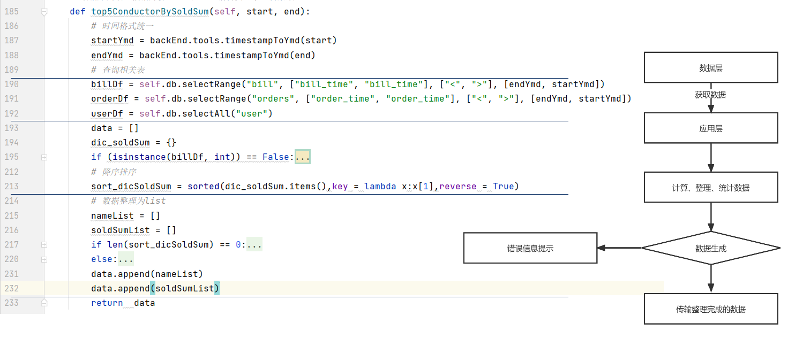Select the '计算、整理、统计数据' flowchart box
Viewport: 795px width, 339px height.
[711, 187]
